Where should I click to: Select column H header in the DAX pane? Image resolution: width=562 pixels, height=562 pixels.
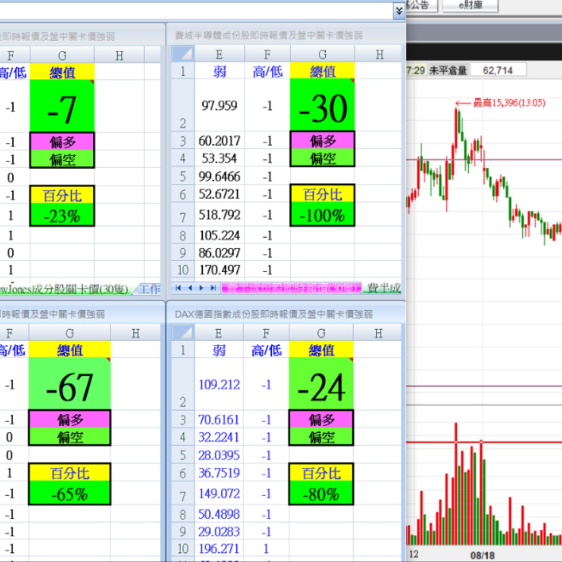click(x=378, y=333)
